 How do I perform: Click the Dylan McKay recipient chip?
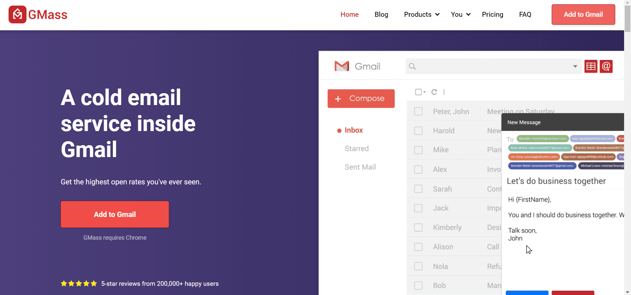540,148
